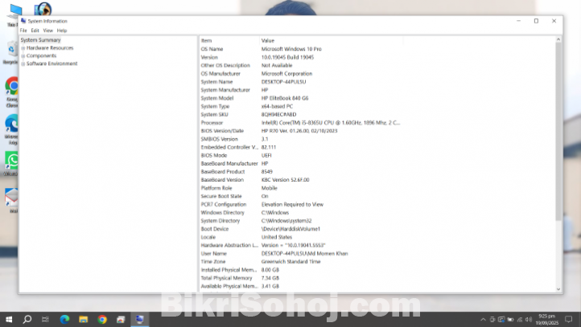
Task: Open the Edit menu
Action: click(35, 31)
